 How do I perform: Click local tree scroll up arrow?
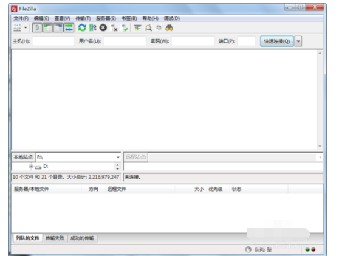pyautogui.click(x=118, y=165)
